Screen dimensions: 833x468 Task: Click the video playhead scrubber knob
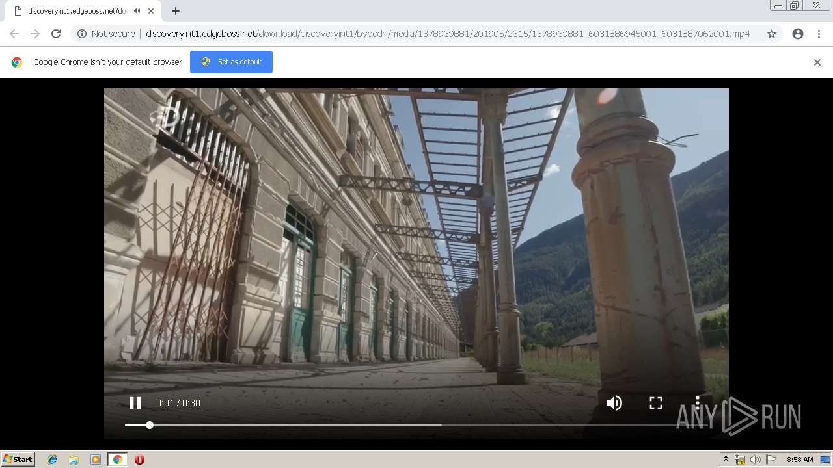[150, 425]
